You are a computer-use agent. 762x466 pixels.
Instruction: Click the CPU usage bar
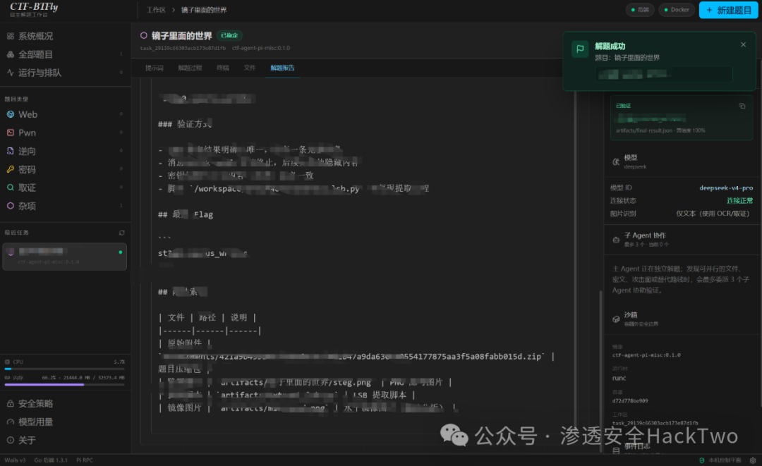tap(65, 369)
